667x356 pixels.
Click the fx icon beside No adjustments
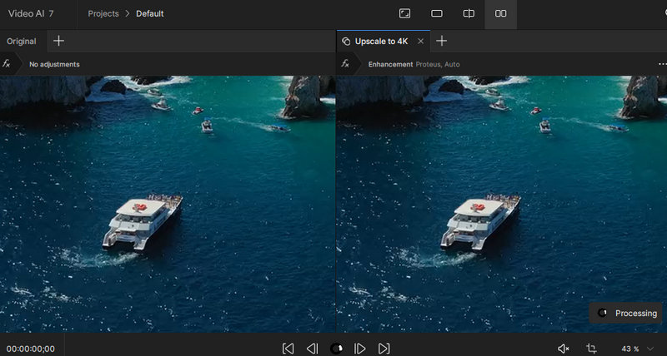(x=7, y=64)
